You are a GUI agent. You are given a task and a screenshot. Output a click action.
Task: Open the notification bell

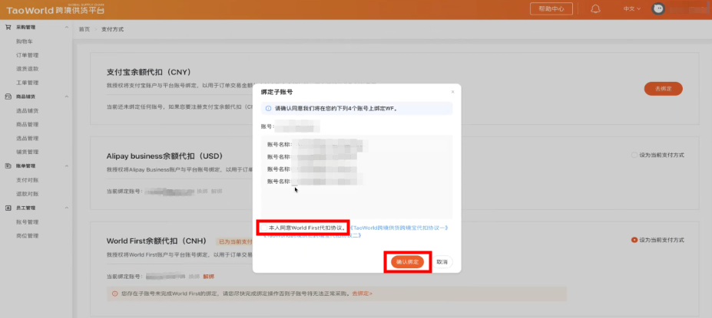click(595, 9)
